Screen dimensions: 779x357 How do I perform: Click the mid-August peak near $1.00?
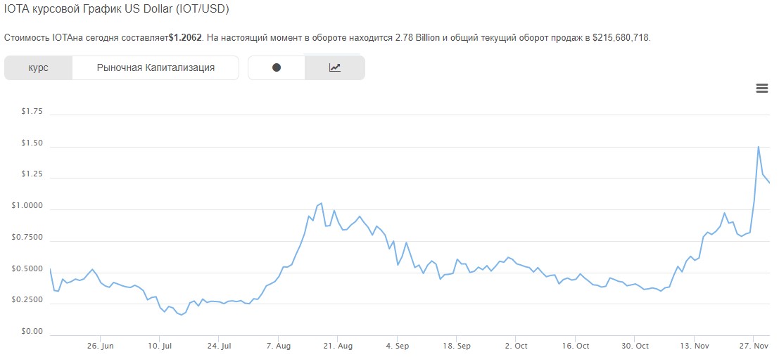tap(321, 203)
